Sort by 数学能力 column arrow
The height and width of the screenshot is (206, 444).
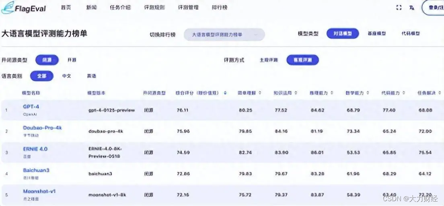[x=368, y=93]
